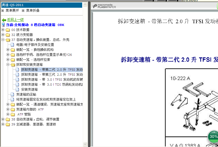Collapse the 拆卸和安装变速箱 node
This screenshot has height=147, width=218.
click(8, 65)
